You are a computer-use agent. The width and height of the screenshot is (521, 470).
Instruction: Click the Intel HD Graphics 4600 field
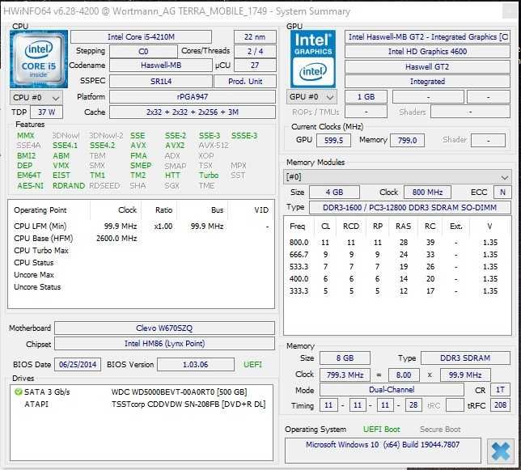tap(427, 52)
